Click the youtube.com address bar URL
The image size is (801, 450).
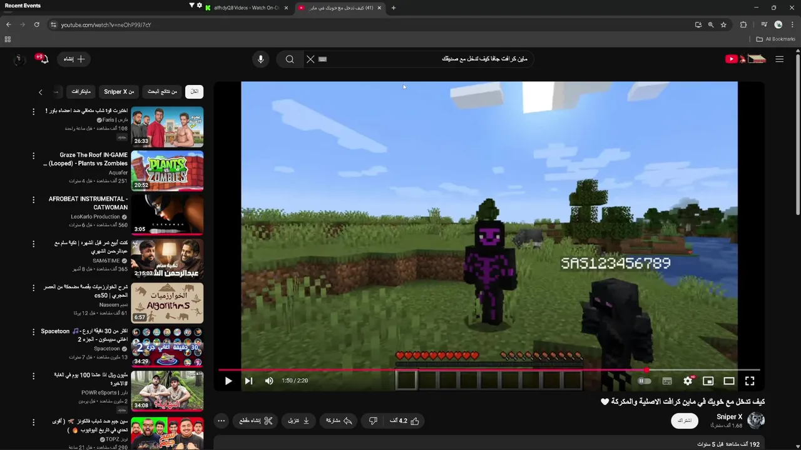point(106,25)
